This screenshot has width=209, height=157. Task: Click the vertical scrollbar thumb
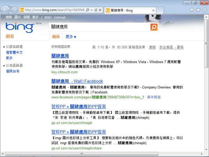tap(206, 44)
